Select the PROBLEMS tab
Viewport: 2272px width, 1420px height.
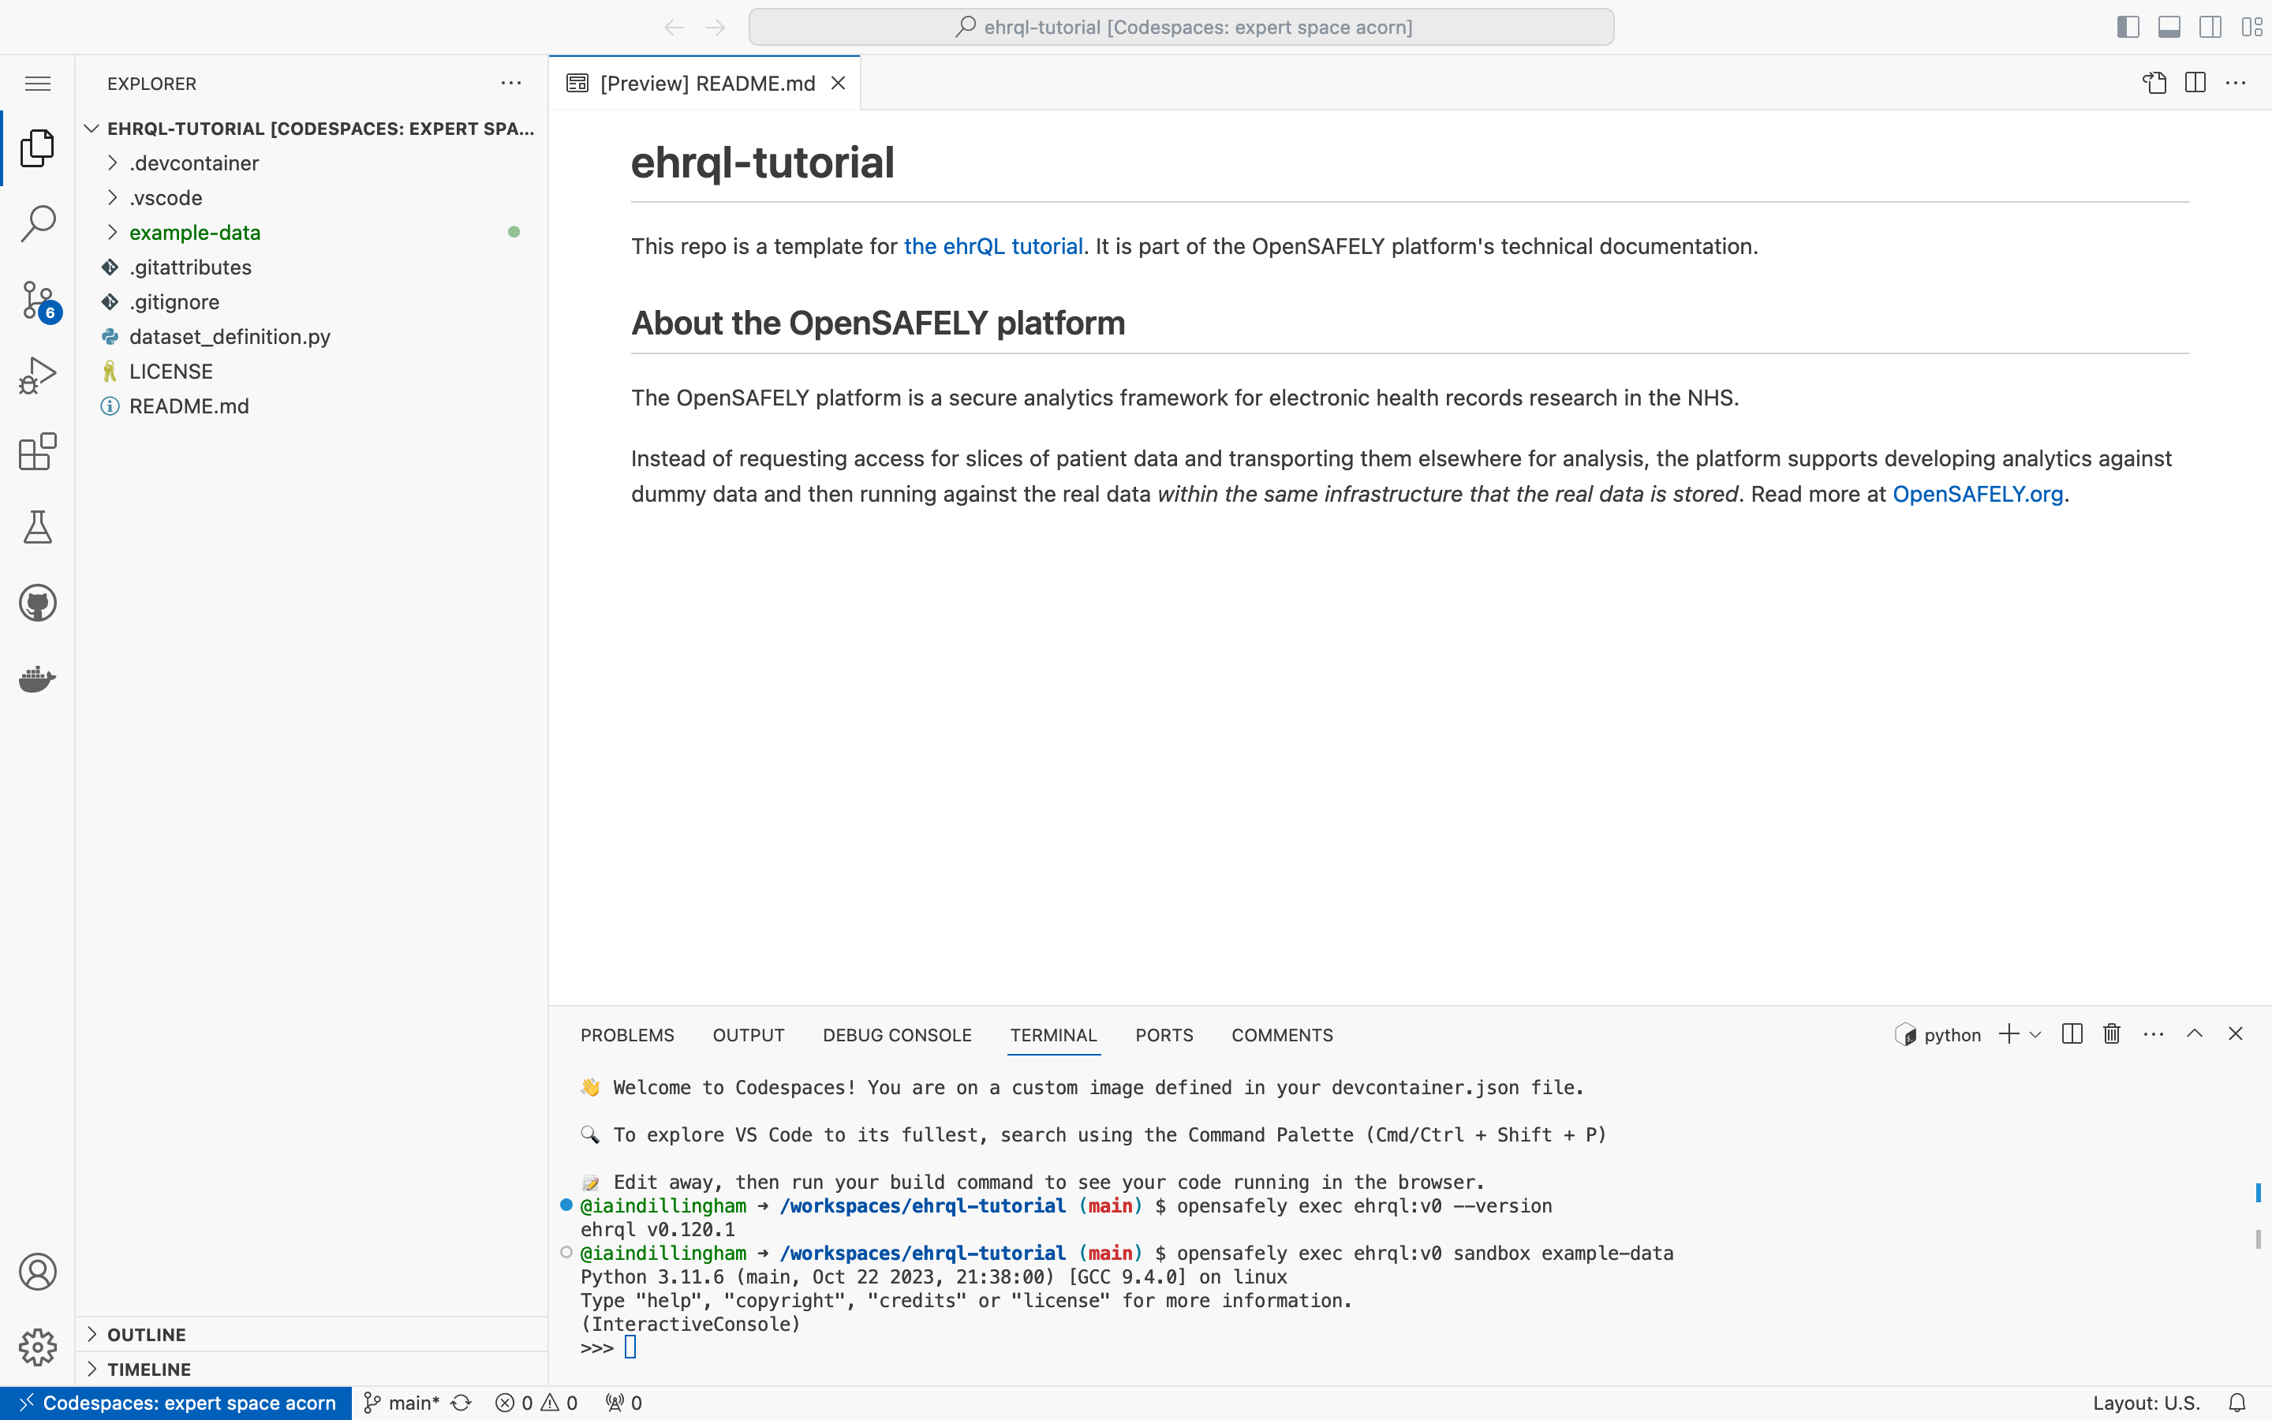[x=628, y=1034]
